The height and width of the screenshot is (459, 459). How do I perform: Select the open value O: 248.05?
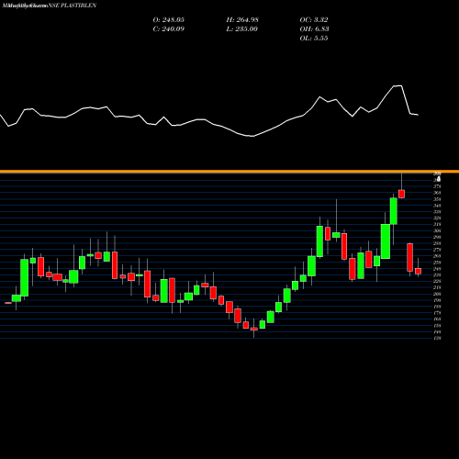pos(169,20)
